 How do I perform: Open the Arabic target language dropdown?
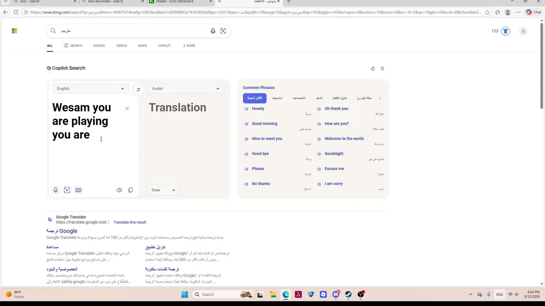pyautogui.click(x=186, y=88)
